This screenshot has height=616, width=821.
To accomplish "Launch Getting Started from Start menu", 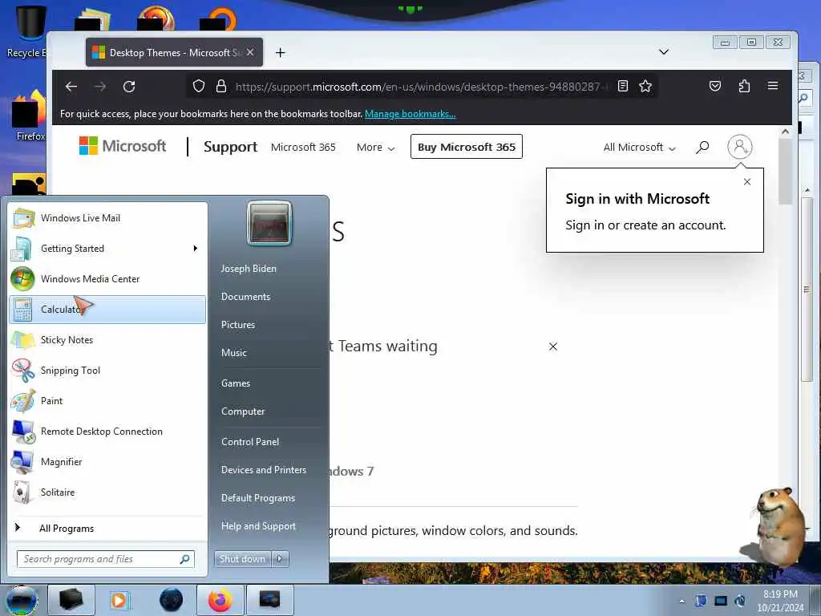I will [x=107, y=249].
